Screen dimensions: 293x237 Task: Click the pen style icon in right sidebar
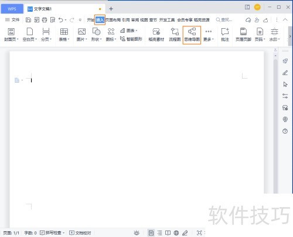click(x=285, y=73)
